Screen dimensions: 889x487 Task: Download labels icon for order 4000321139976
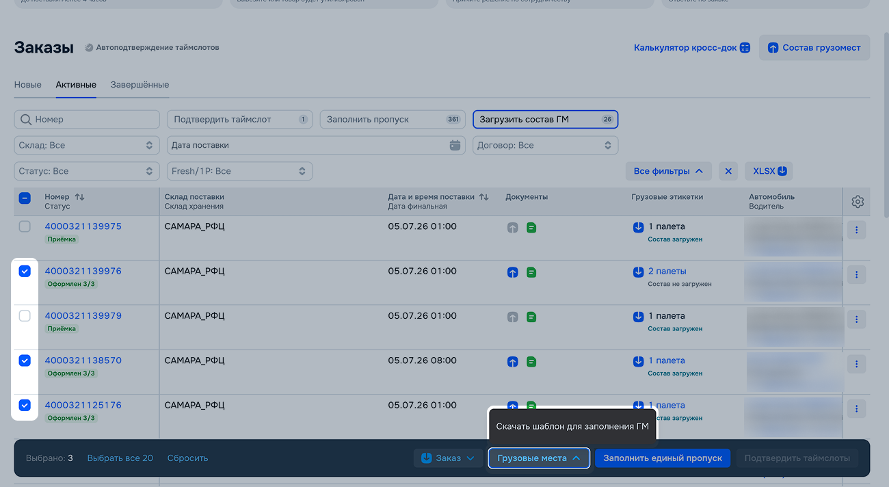(639, 272)
